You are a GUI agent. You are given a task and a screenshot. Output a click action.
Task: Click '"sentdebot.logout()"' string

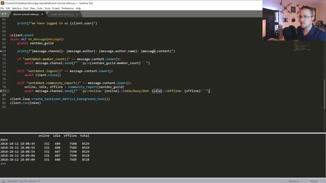tap(44, 71)
